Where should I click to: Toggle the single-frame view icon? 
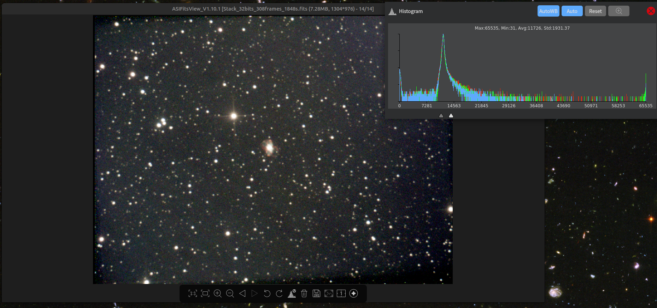point(341,294)
